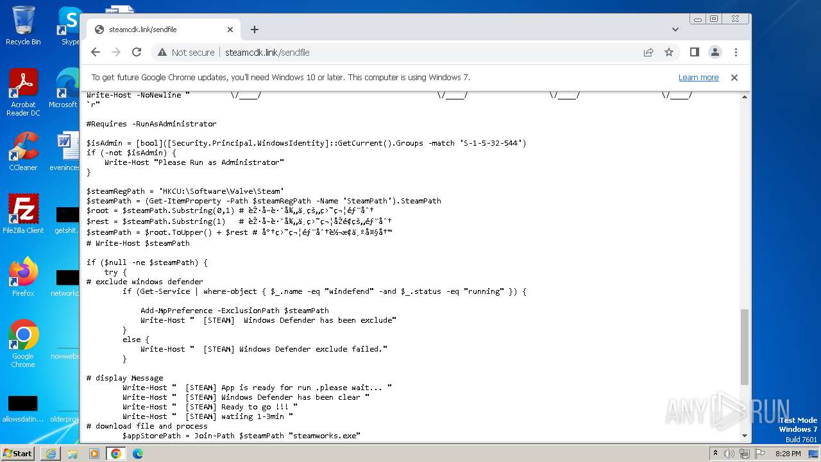Switch to Chrome via the taskbar icon

click(x=116, y=454)
